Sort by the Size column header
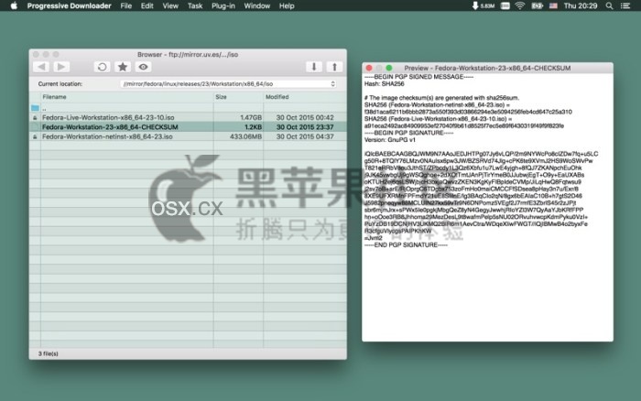Screen dimensions: 641x401 [x=238, y=97]
